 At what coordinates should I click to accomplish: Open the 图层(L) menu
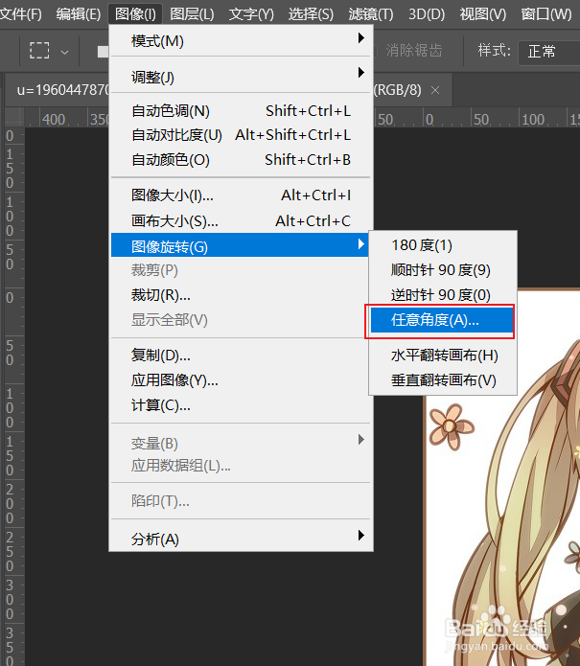pos(192,14)
